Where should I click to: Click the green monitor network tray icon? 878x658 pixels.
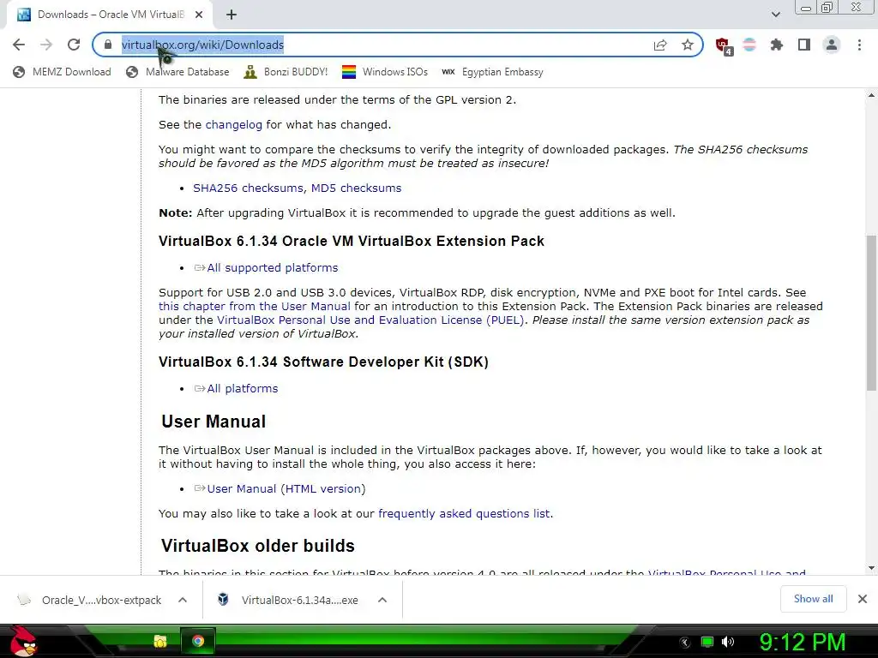pos(707,642)
